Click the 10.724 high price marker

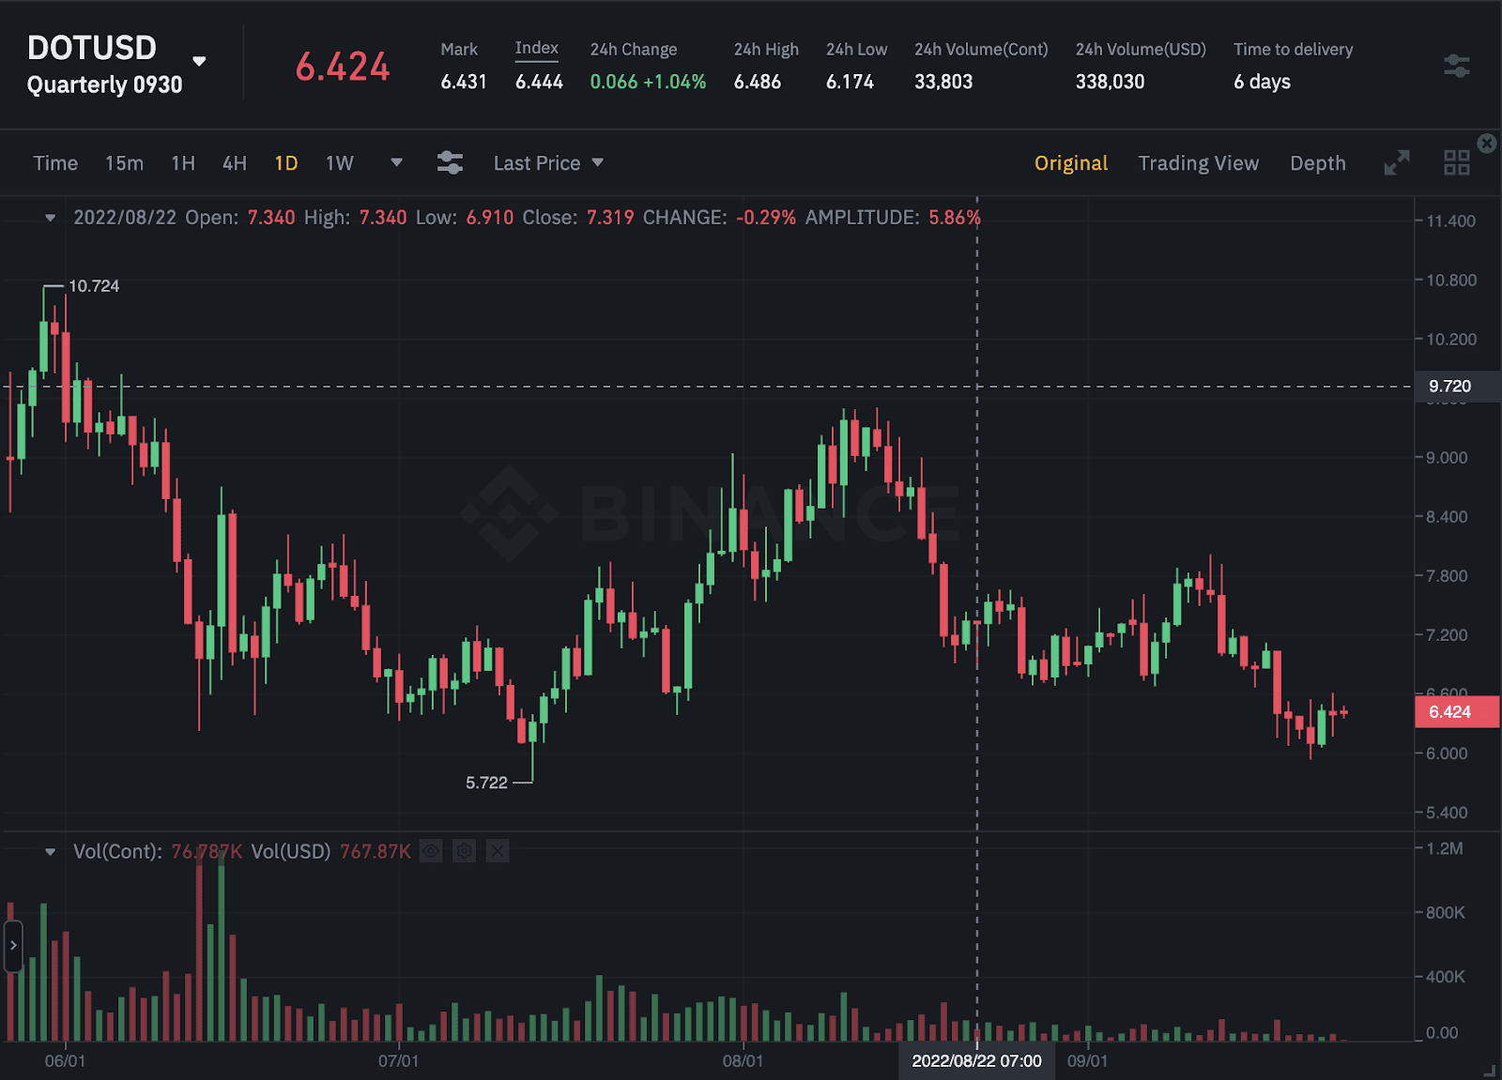94,286
